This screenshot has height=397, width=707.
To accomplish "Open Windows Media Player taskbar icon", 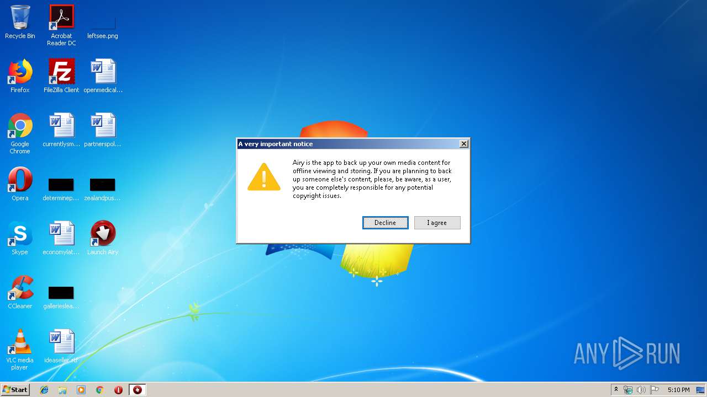I will (81, 390).
